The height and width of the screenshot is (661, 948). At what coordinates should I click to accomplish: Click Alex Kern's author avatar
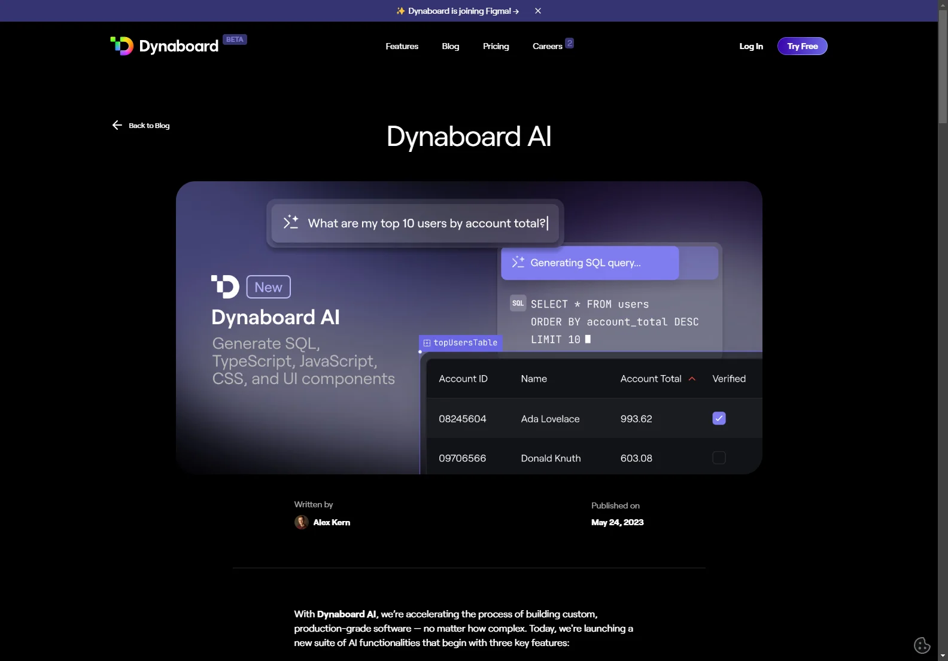click(x=302, y=522)
